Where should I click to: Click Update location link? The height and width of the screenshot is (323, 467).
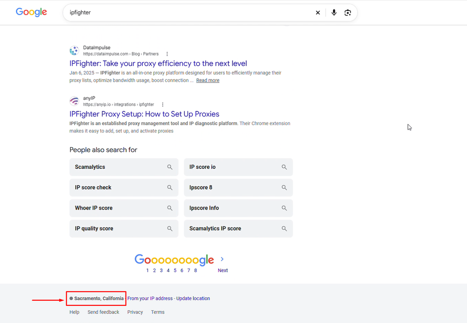(x=193, y=298)
